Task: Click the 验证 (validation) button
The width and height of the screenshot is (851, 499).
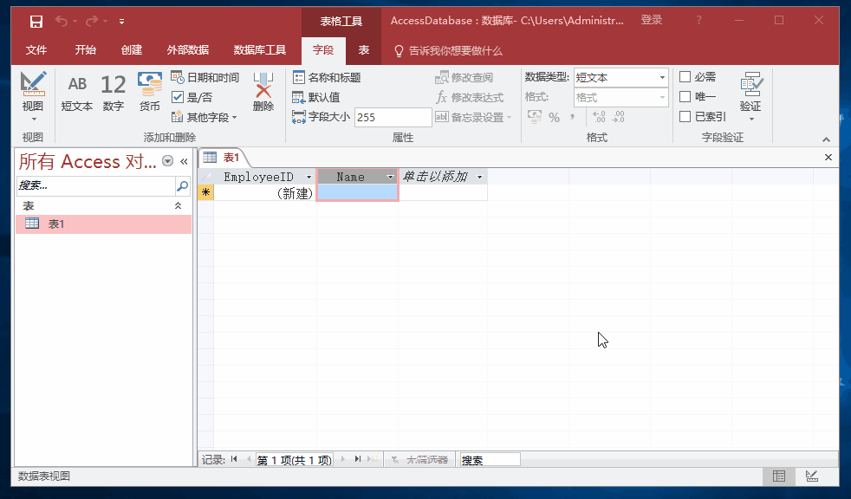Action: [750, 95]
